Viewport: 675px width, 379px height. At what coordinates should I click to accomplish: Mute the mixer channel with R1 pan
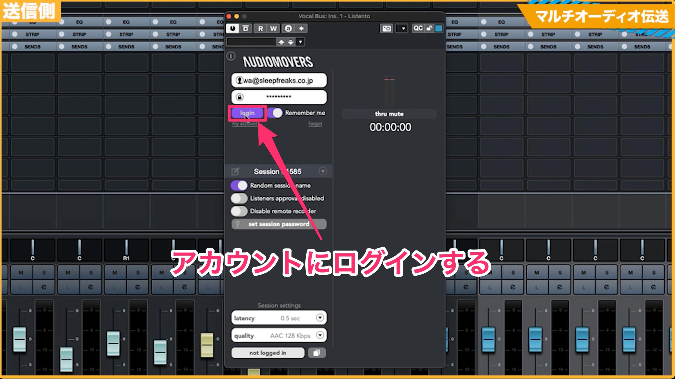pyautogui.click(x=115, y=273)
